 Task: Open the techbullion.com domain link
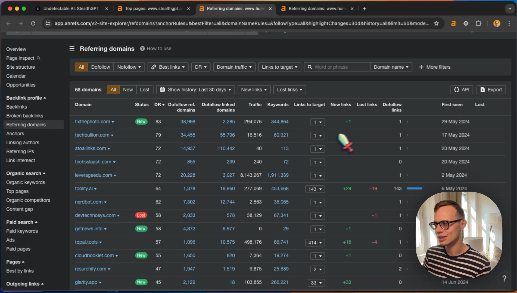tap(92, 135)
